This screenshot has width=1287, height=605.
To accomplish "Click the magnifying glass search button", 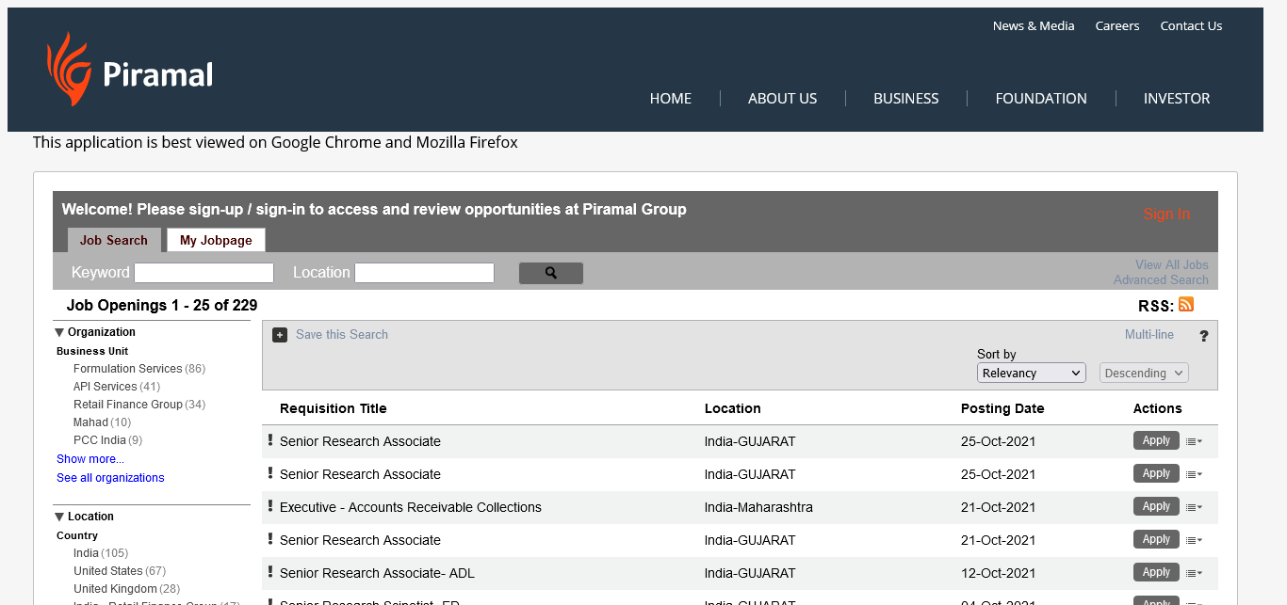I will point(551,273).
